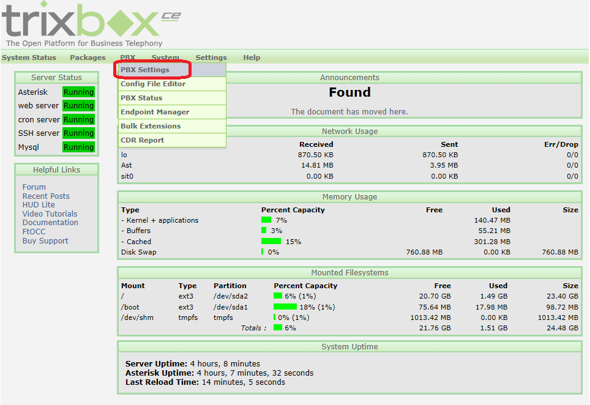This screenshot has height=405, width=590.
Task: Expand the Help menu
Action: [252, 58]
